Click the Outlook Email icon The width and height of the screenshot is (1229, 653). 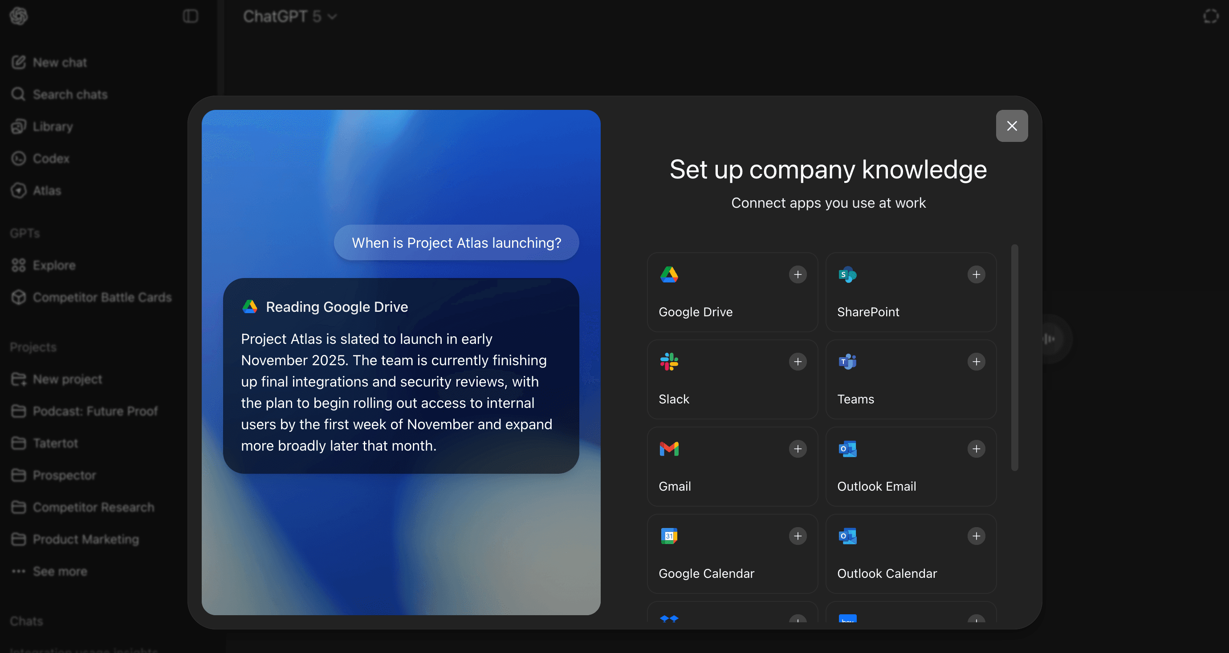[x=847, y=449]
